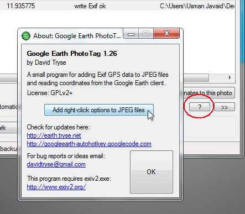This screenshot has height=214, width=245.
Task: Click the horizontal scrollbar right arrow
Action: (230, 77)
